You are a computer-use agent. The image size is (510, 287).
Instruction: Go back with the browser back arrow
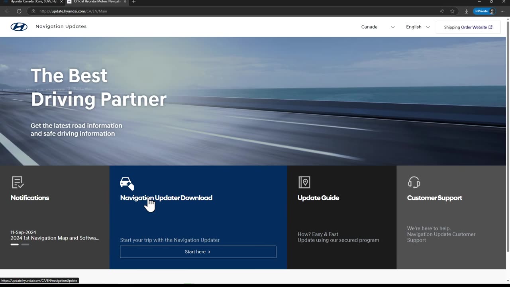pos(7,11)
